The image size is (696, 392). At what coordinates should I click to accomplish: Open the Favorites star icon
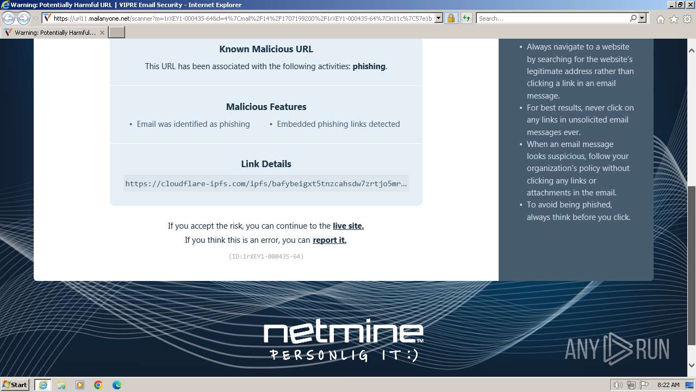click(x=674, y=19)
